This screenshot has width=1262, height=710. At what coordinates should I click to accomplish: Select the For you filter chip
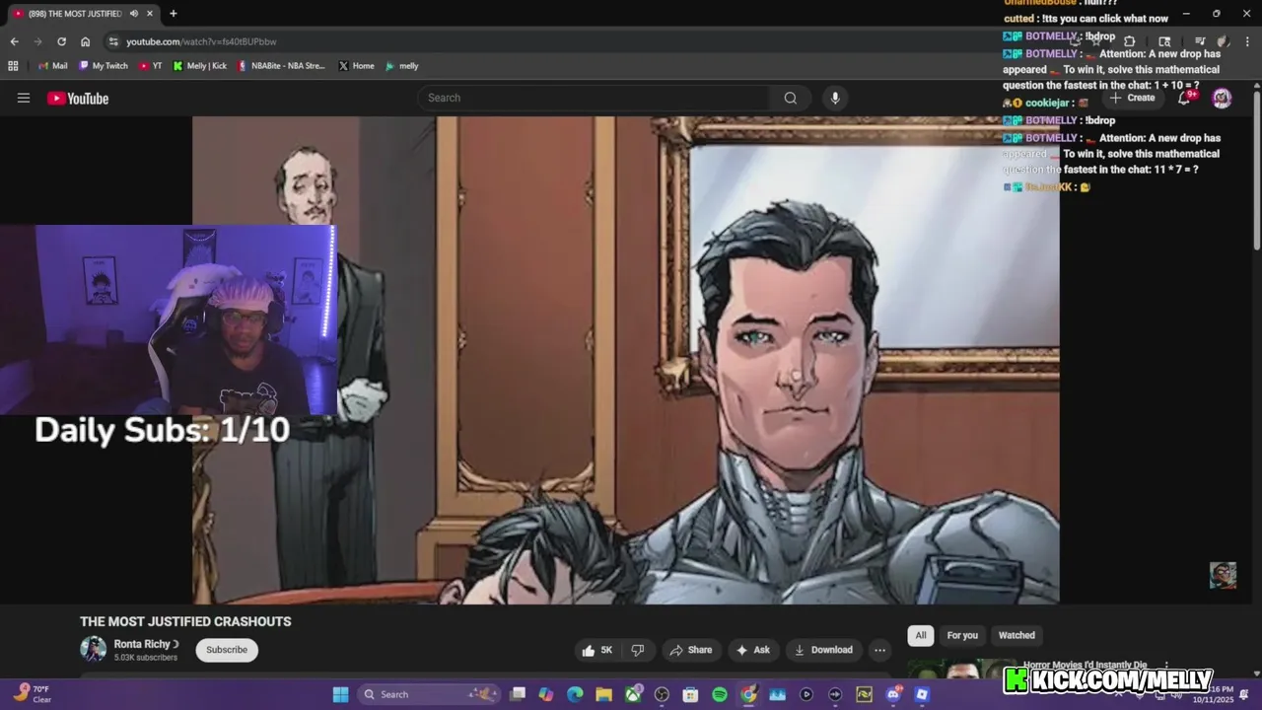coord(962,635)
